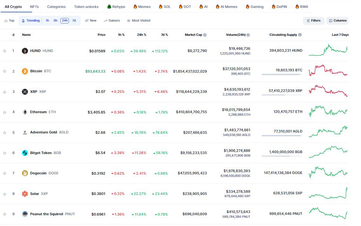Show New listings
The image size is (361, 226).
tap(91, 21)
